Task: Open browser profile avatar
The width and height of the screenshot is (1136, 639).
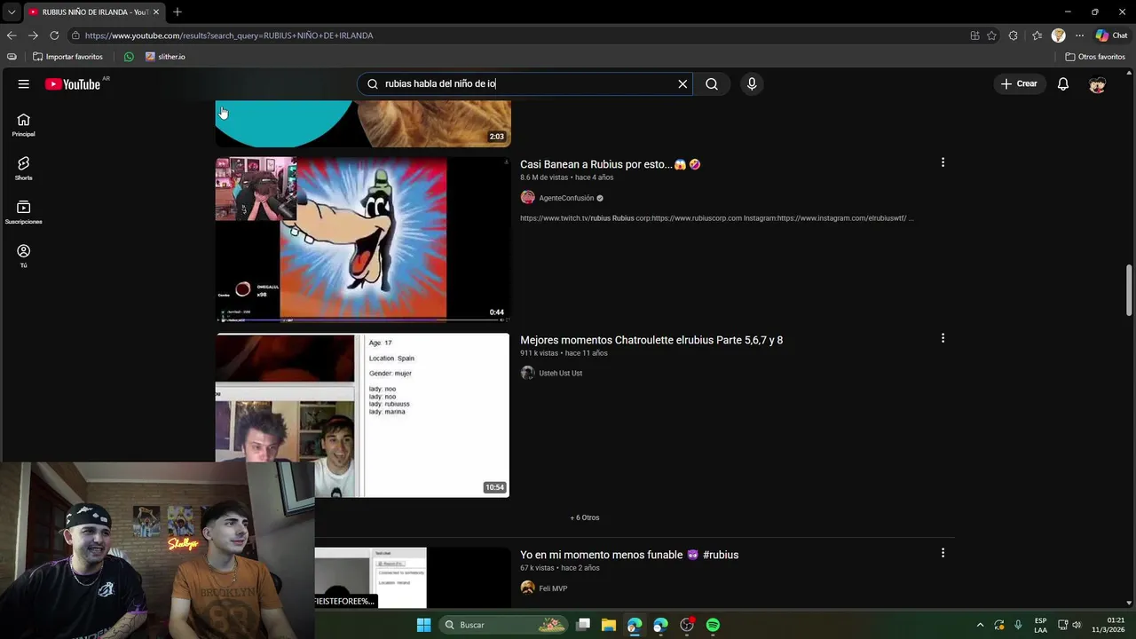Action: tap(1058, 35)
